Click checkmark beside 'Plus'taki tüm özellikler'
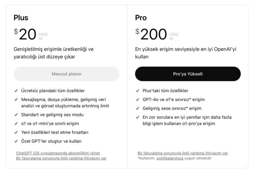The height and width of the screenshot is (173, 255). click(138, 91)
